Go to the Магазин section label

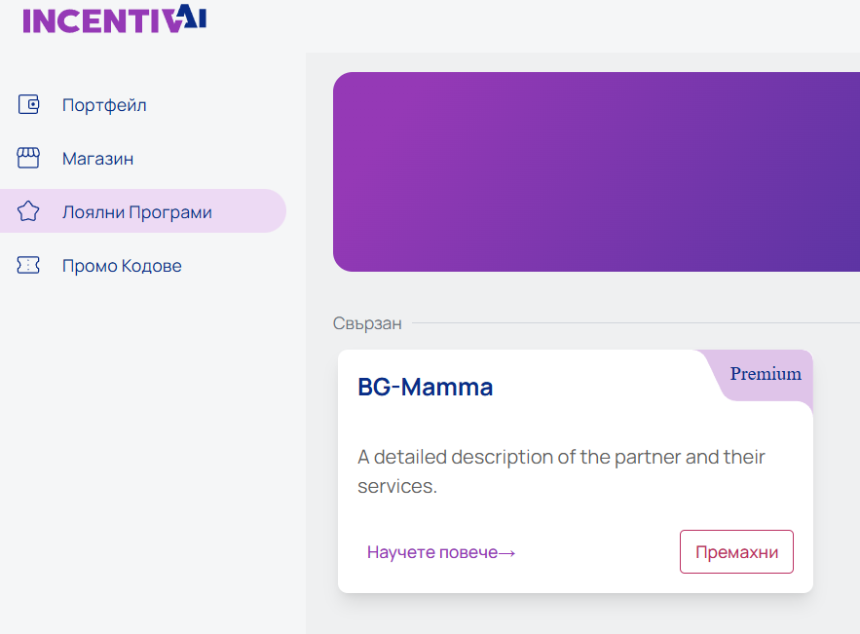97,159
